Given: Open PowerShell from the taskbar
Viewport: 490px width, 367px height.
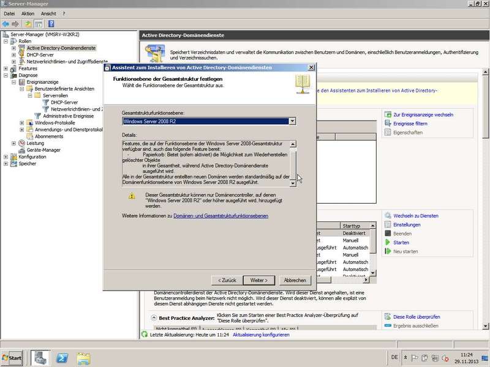Looking at the screenshot, I should point(62,358).
